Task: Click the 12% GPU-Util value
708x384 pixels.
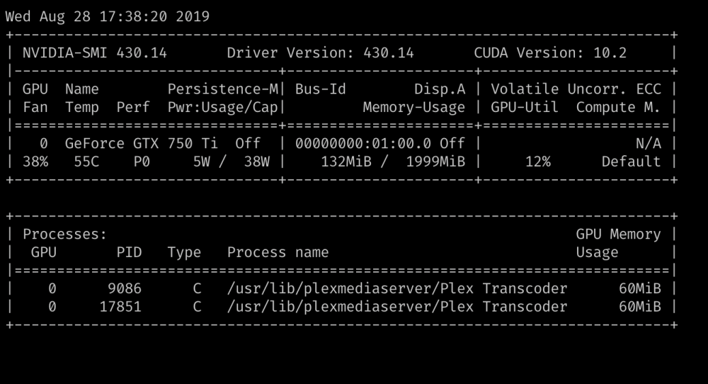Action: tap(538, 162)
